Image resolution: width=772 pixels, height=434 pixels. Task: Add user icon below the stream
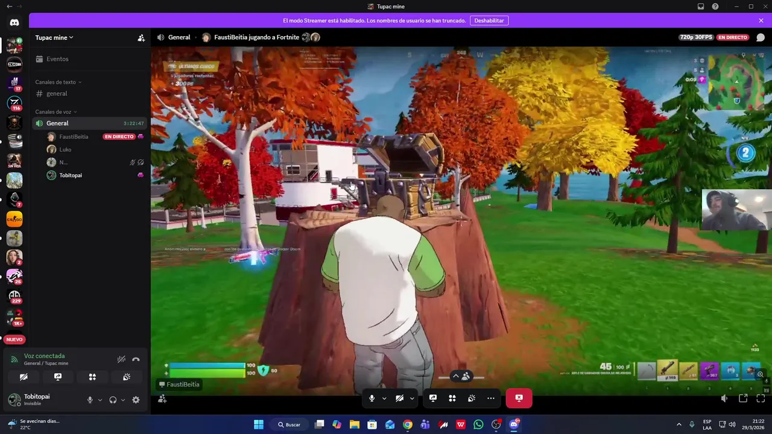pos(162,398)
